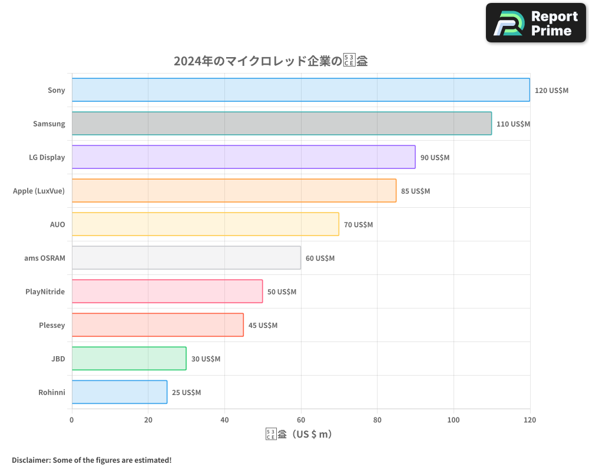Click the 25 US$M label beside Rohinni

click(187, 392)
